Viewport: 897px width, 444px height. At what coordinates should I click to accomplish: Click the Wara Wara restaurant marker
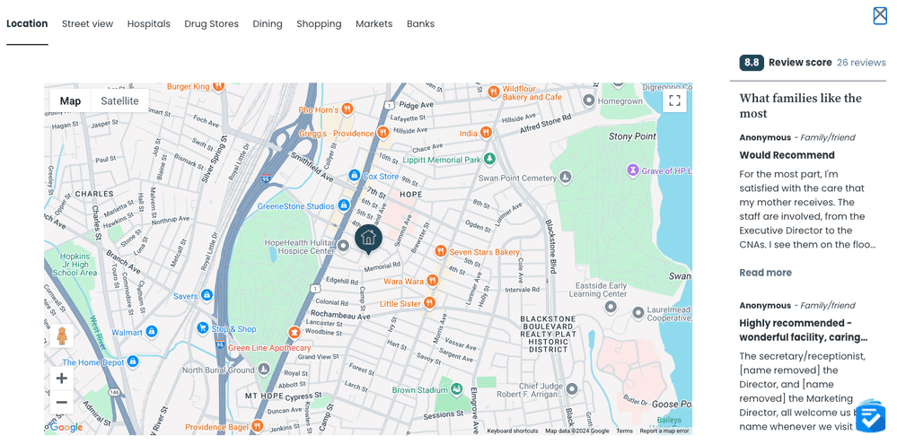(x=432, y=281)
